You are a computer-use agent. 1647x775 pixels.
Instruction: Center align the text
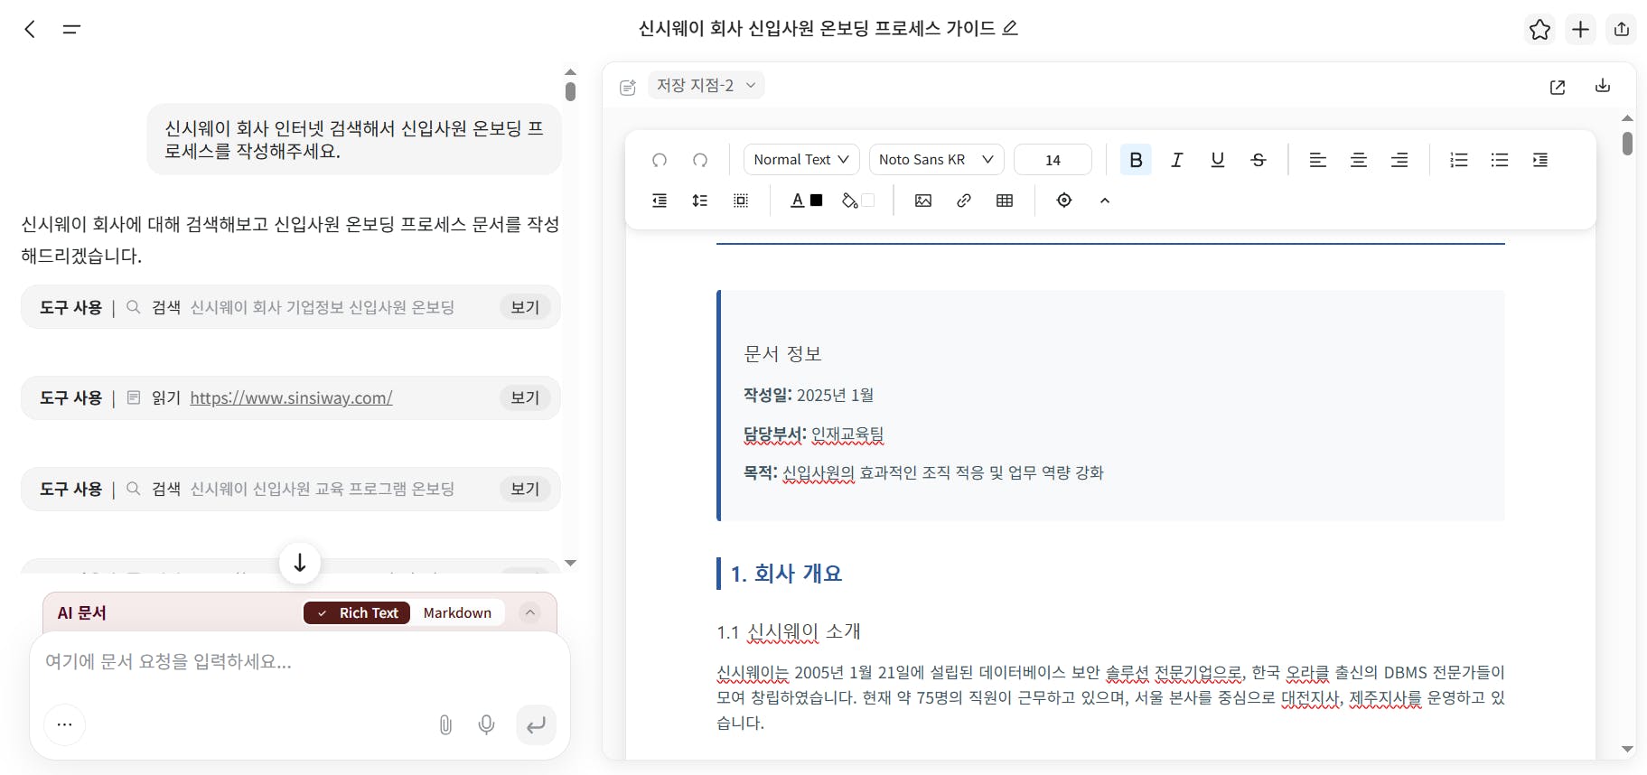(x=1358, y=160)
